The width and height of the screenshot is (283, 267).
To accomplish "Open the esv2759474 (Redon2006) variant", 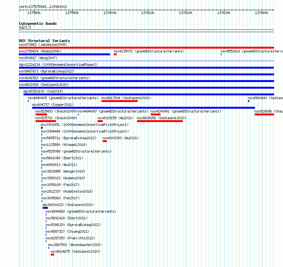I will pos(40,51).
